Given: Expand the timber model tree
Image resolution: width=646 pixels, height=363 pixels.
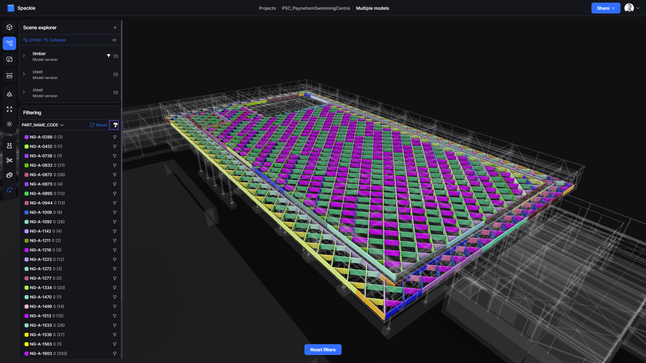Looking at the screenshot, I should (24, 56).
